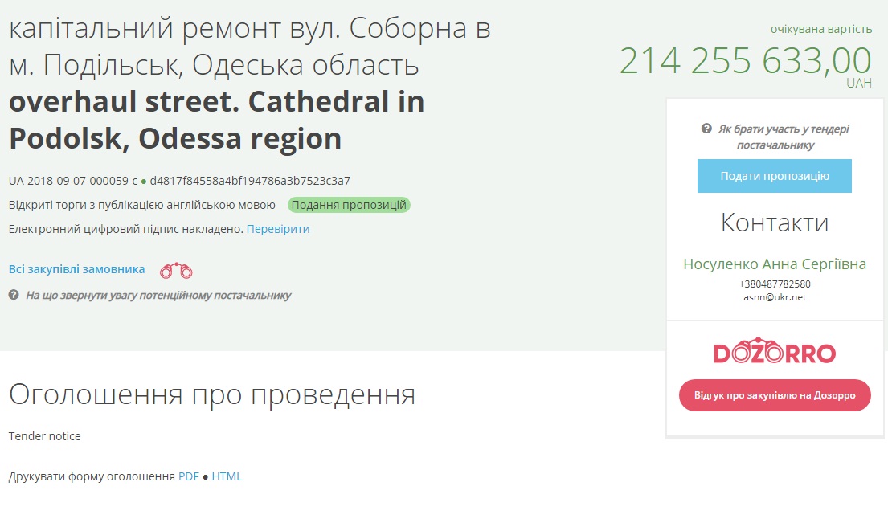
Task: Open На що звернути увагу потенційному постачальнику
Action: coord(158,295)
